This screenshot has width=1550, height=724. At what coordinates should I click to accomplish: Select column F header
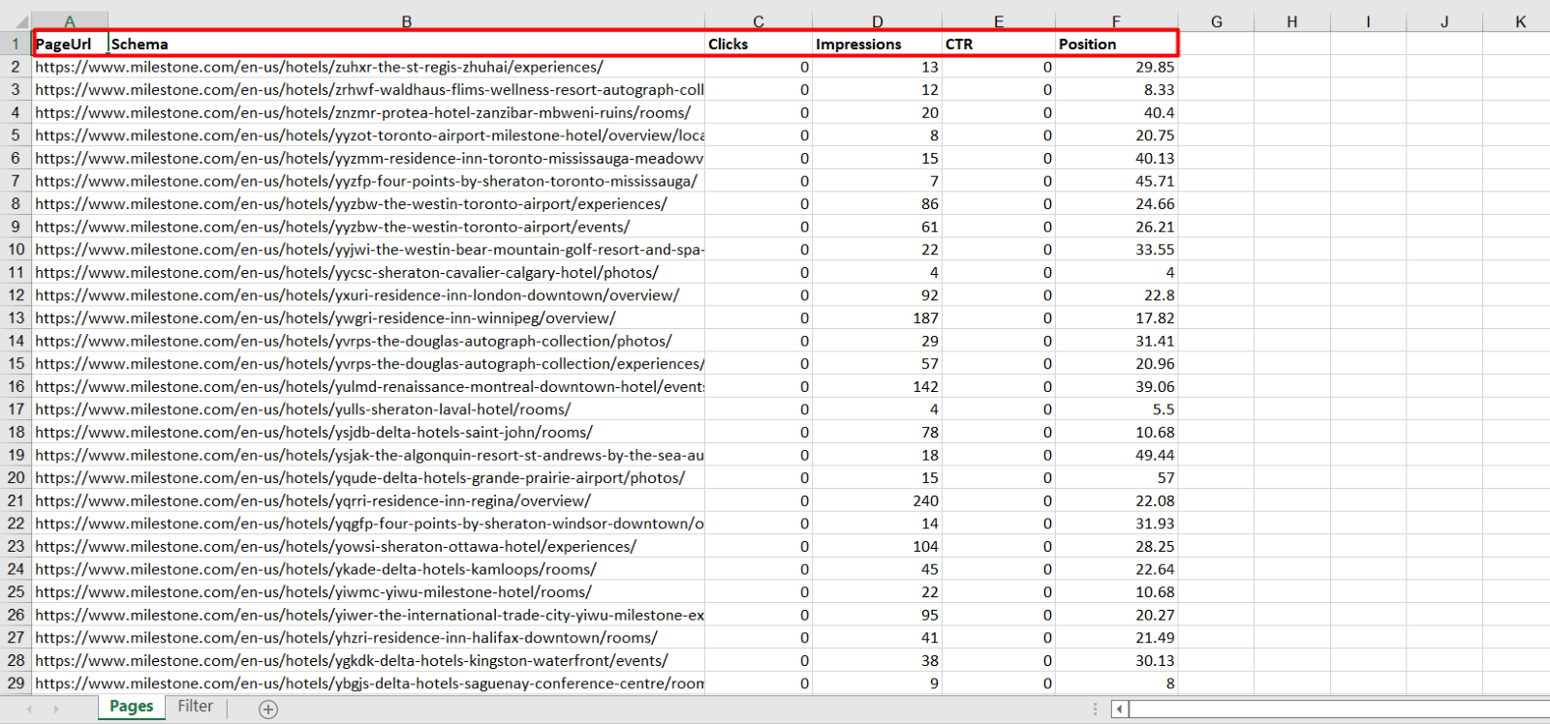click(x=1116, y=21)
